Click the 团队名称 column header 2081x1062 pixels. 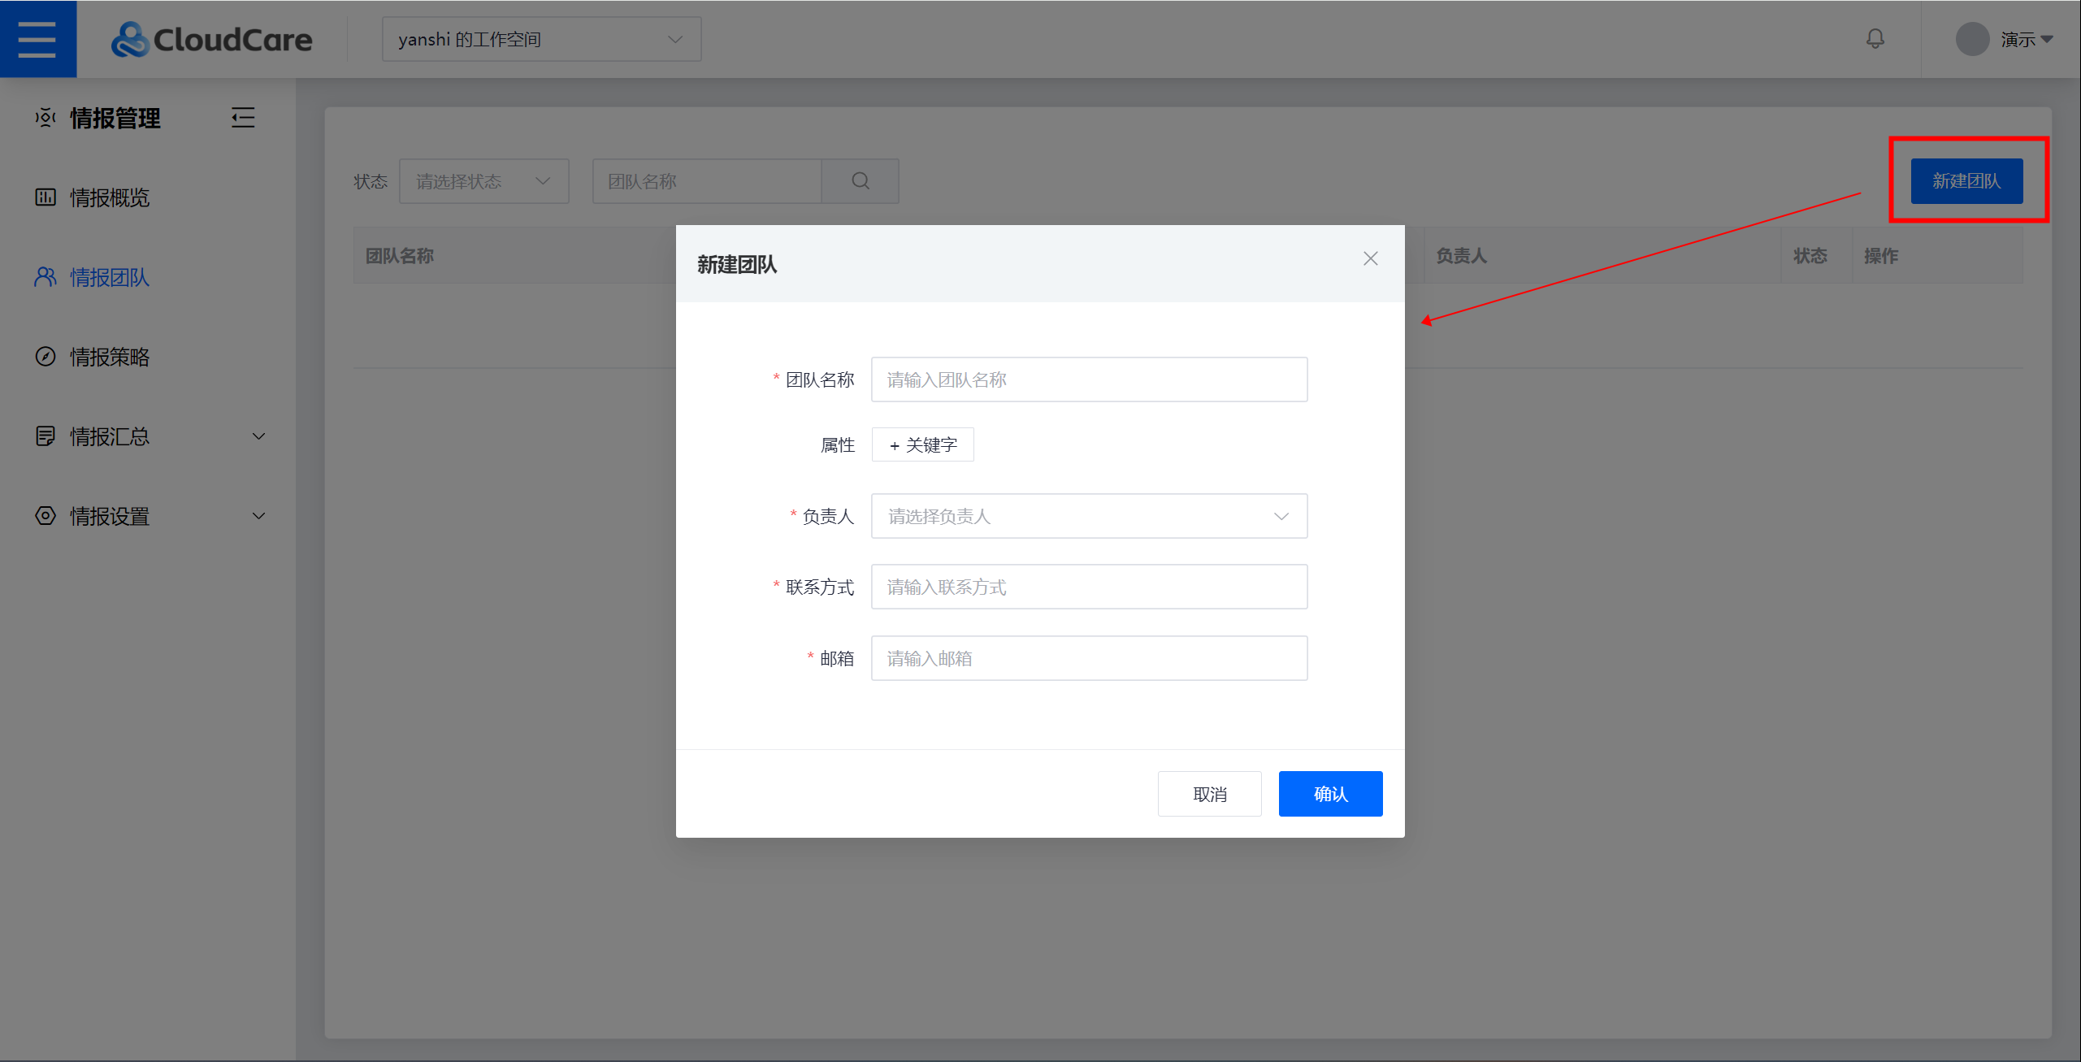click(399, 256)
